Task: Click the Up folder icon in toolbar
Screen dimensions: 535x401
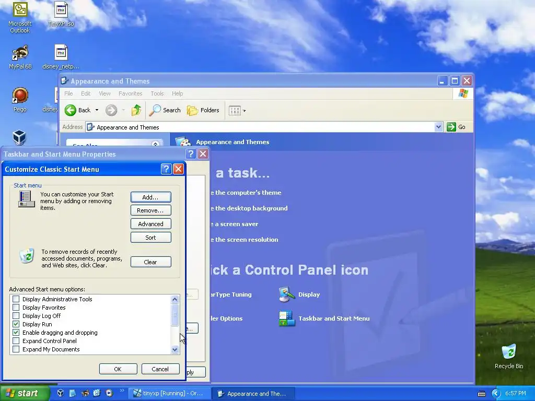Action: point(136,110)
